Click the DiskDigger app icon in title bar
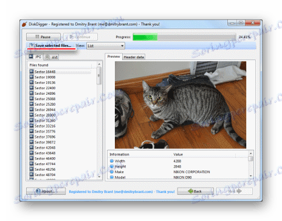282x221 pixels. (24, 24)
